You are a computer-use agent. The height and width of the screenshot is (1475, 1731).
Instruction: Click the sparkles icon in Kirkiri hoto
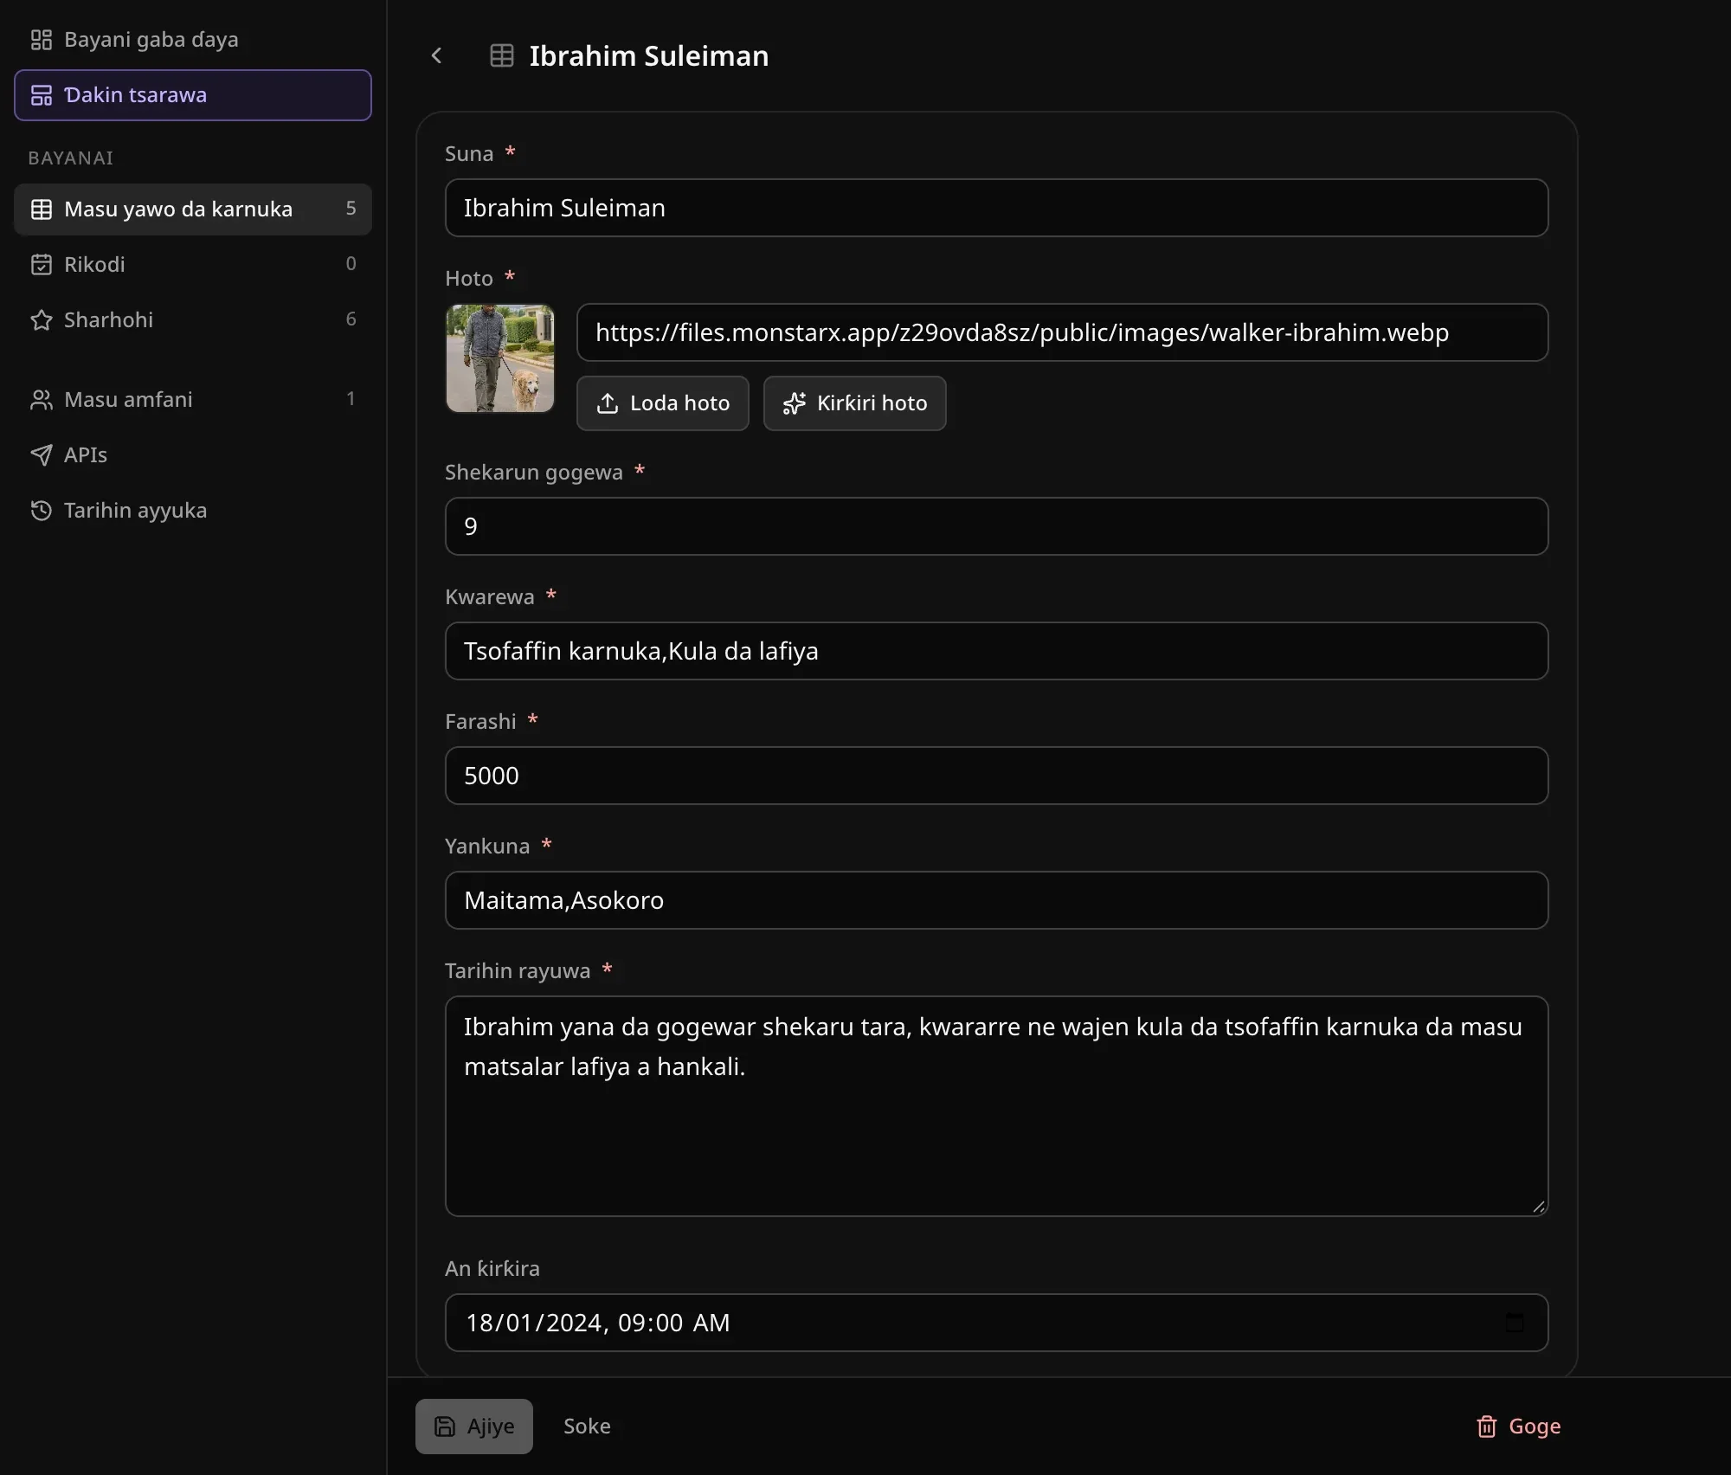[x=795, y=403]
